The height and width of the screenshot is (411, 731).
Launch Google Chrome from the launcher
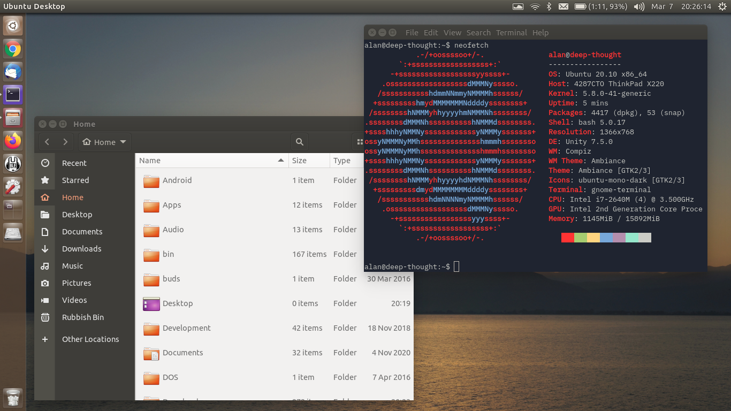point(13,49)
